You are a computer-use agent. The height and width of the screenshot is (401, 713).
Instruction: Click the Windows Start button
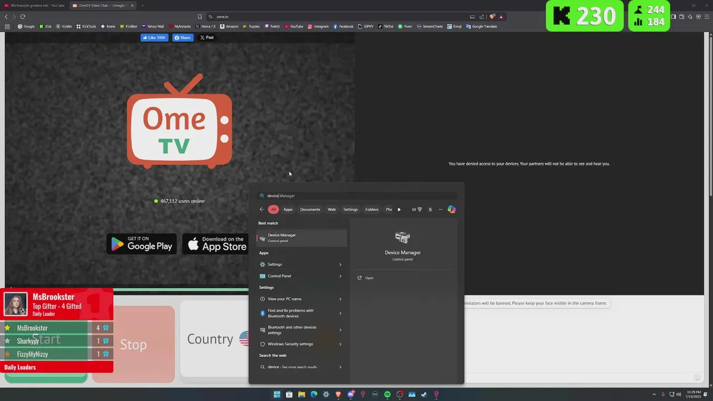277,394
